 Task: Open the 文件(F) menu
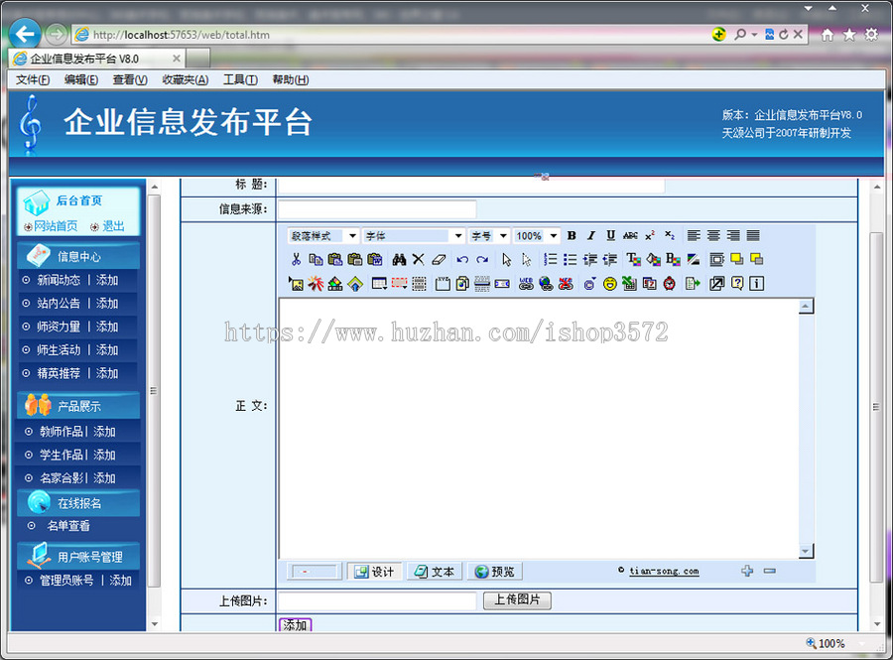pos(33,79)
